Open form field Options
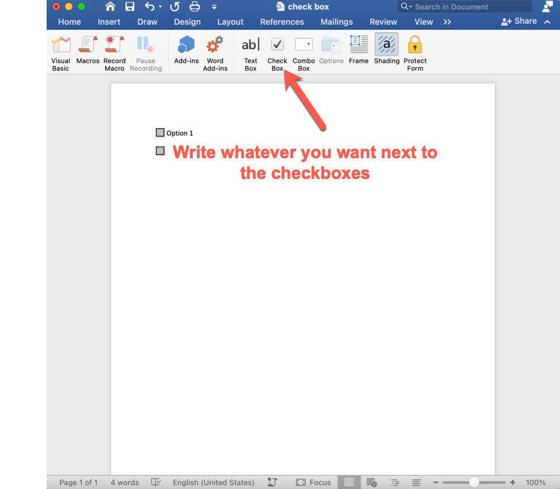This screenshot has width=560, height=489. pos(331,50)
